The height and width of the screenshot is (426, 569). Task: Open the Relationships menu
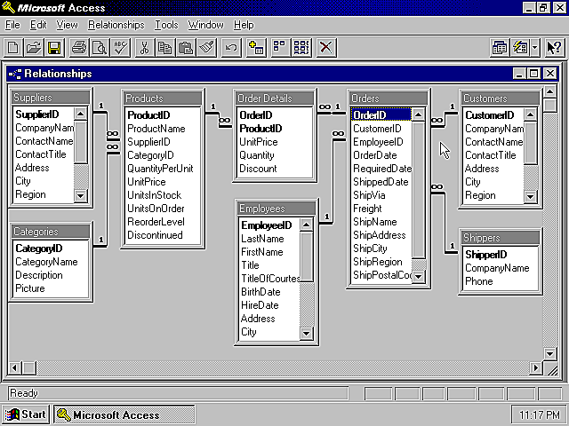[116, 25]
